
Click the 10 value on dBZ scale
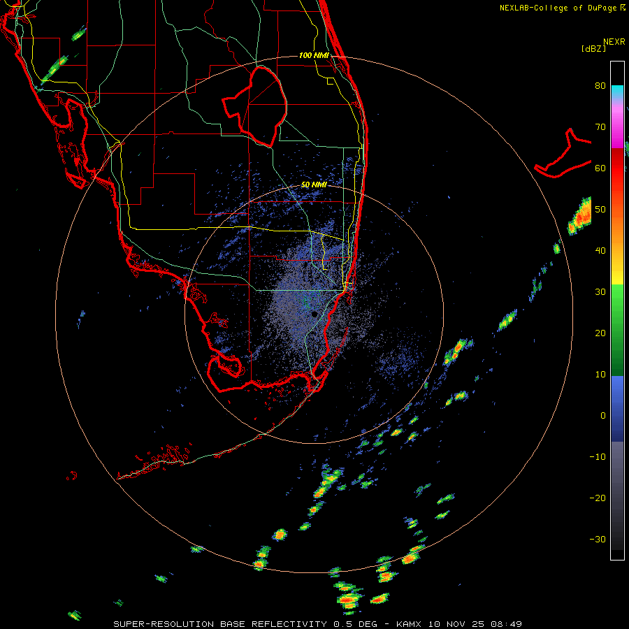click(600, 375)
